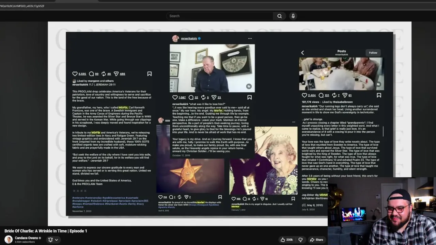This screenshot has width=436, height=245.
Task: Click heart icon beside 1,087 likes
Action: pos(175,97)
